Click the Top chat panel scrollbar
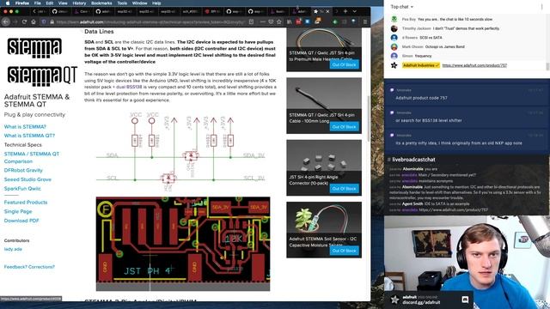This screenshot has width=550, height=309. pos(547,66)
